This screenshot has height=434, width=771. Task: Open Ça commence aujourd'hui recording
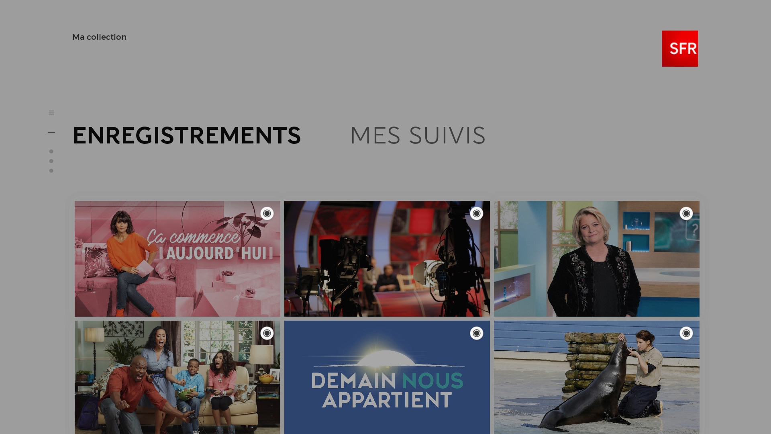[x=177, y=259]
